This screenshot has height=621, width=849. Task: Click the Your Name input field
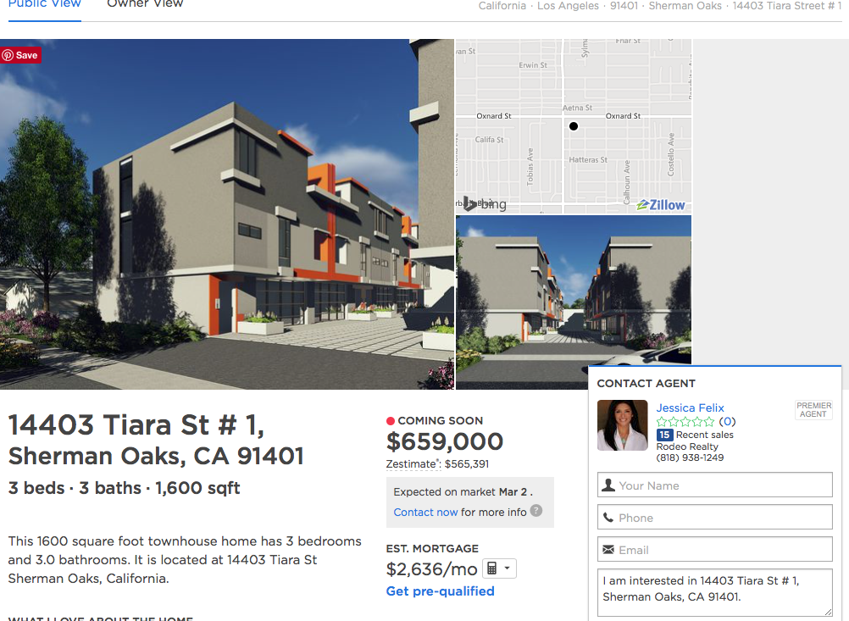tap(715, 485)
